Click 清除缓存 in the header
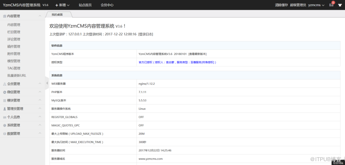The width and height of the screenshot is (345, 165). 281,5
